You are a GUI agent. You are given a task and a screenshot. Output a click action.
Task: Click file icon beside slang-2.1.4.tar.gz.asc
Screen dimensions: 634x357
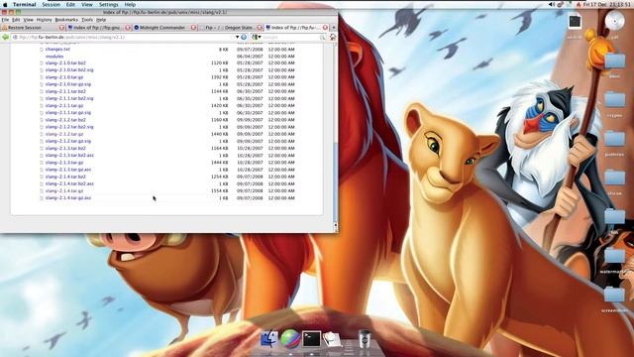click(x=42, y=198)
